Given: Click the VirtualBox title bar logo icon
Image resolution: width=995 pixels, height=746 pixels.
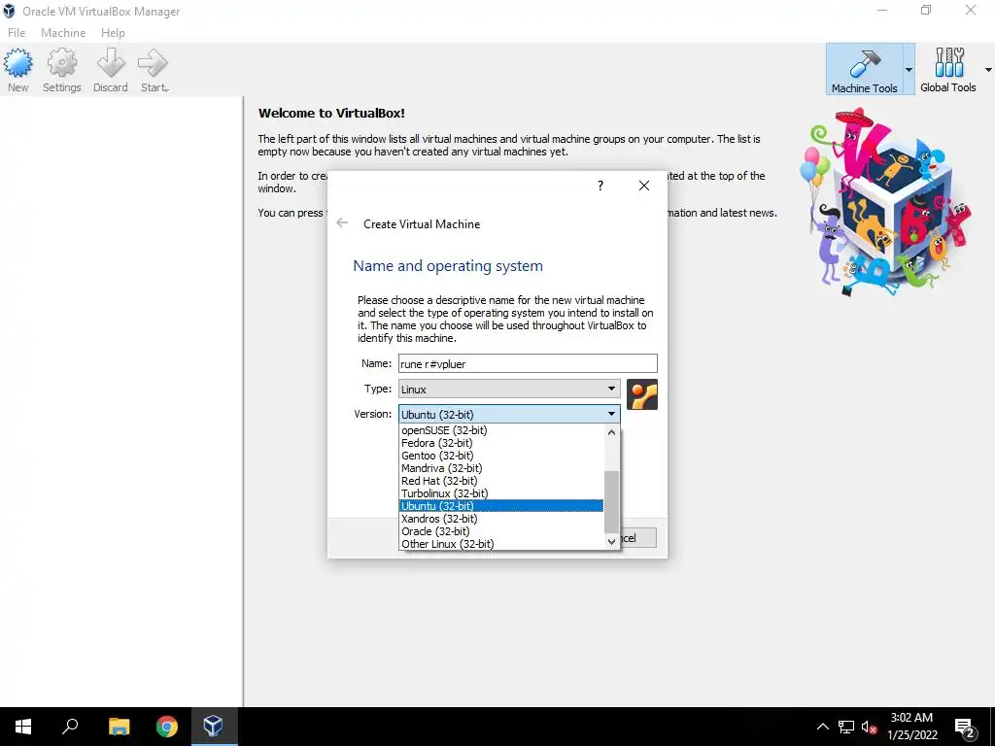Looking at the screenshot, I should (x=9, y=11).
